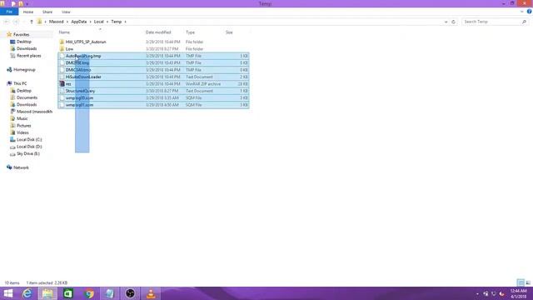Show hidden system tray icons arrow
This screenshot has height=300, width=533.
click(477, 294)
